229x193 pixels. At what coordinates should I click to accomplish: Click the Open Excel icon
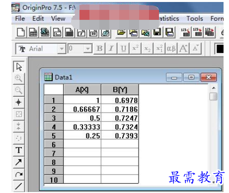coord(146,32)
